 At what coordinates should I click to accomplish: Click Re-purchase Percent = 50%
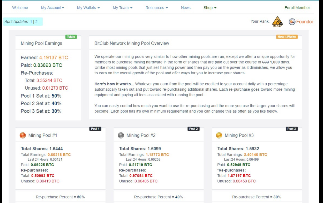click(x=60, y=197)
